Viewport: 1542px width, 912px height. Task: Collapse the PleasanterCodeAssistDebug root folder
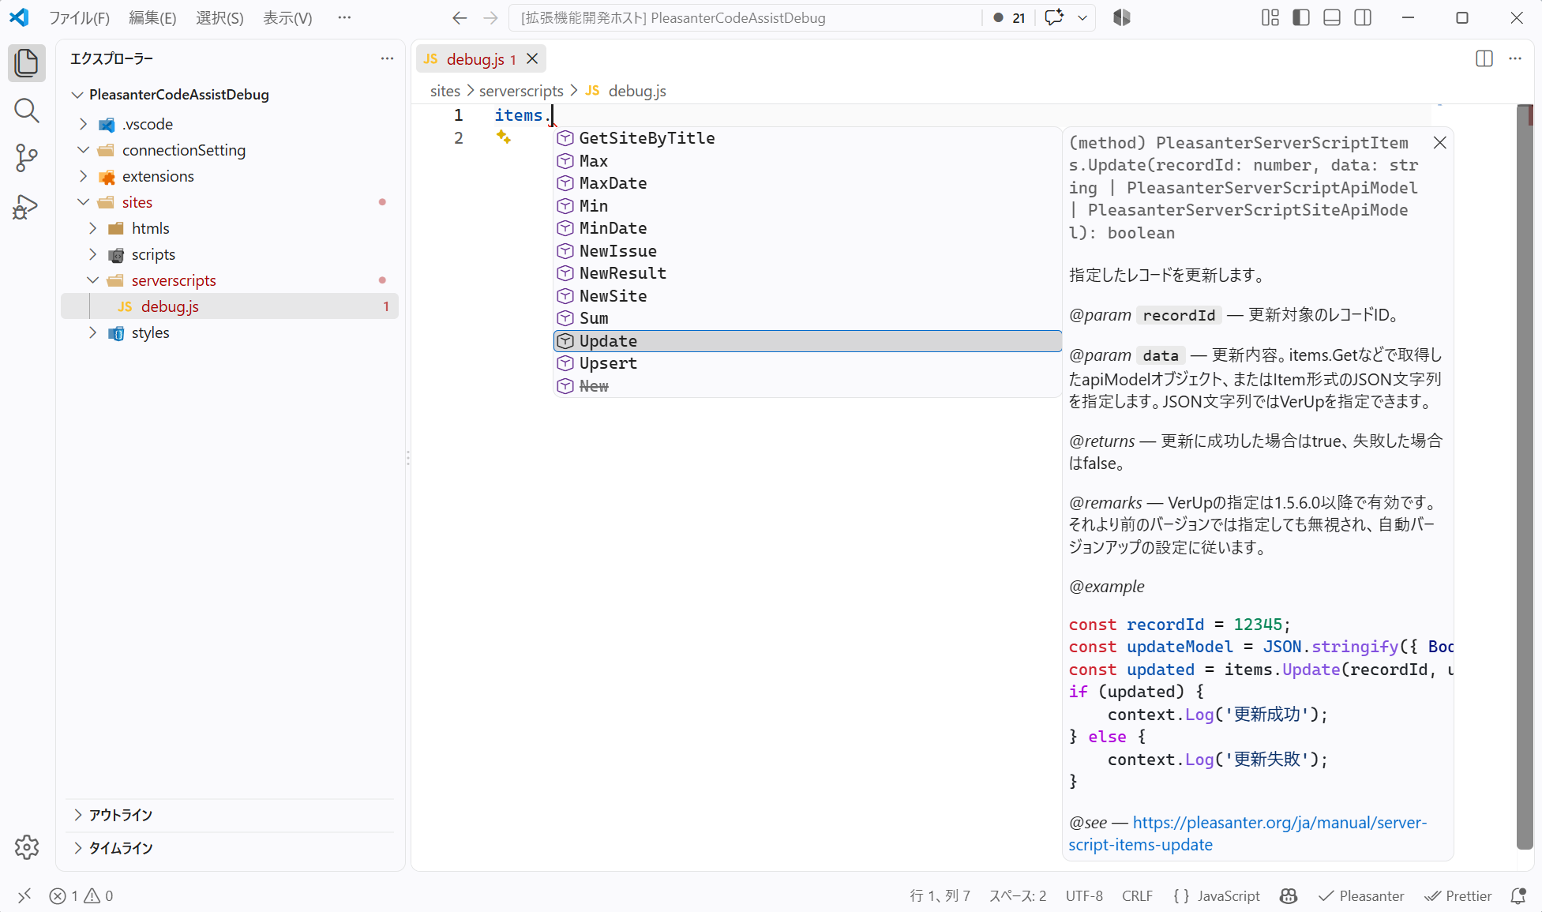point(77,95)
